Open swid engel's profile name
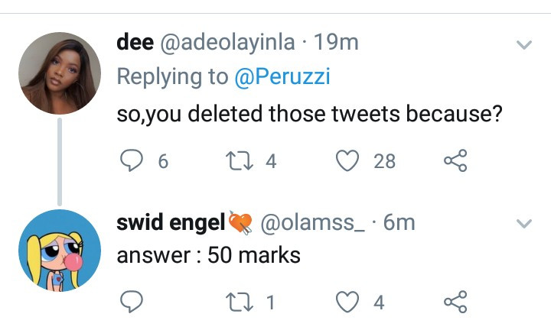Image resolution: width=551 pixels, height=330 pixels. pyautogui.click(x=170, y=222)
